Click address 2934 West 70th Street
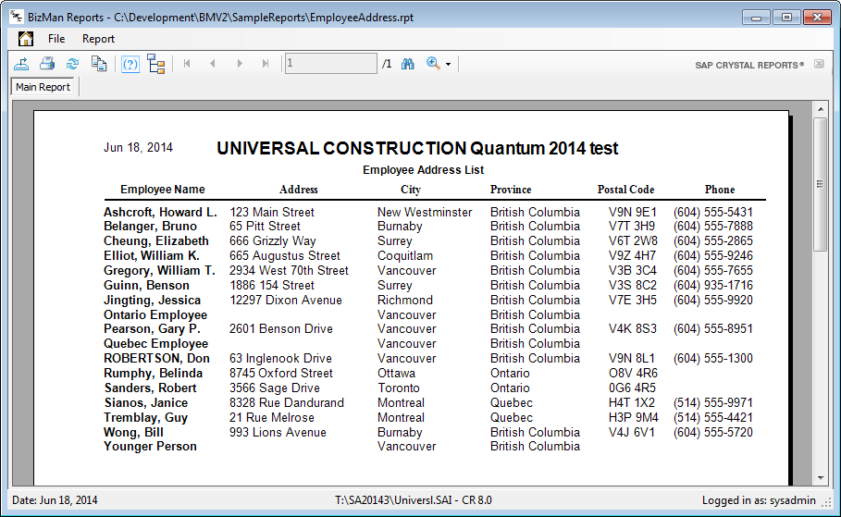The width and height of the screenshot is (841, 517). [x=289, y=270]
